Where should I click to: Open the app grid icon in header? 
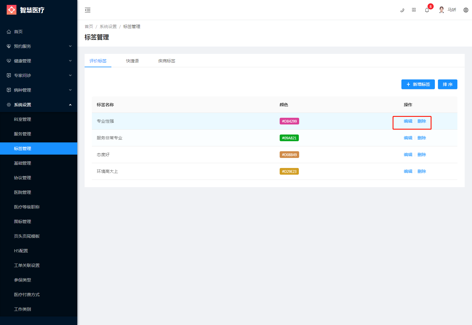point(414,10)
